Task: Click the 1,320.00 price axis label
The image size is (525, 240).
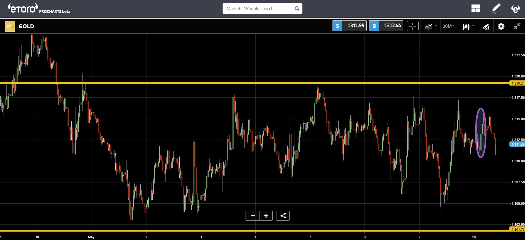Action: [518, 76]
